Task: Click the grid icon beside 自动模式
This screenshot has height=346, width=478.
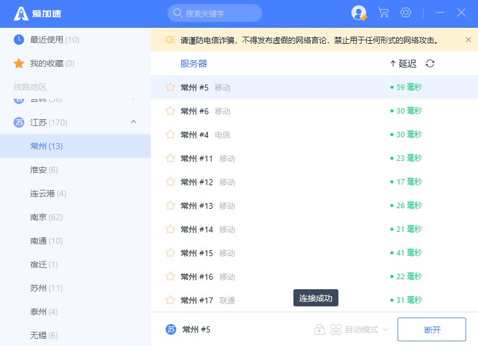Action: pyautogui.click(x=335, y=329)
